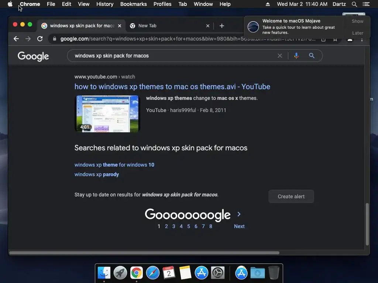
Task: Open the Downloads folder in Dock
Action: tap(257, 273)
